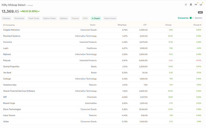Click Yes Bank LTP 20.26
The height and width of the screenshot is (128, 206).
(145, 72)
